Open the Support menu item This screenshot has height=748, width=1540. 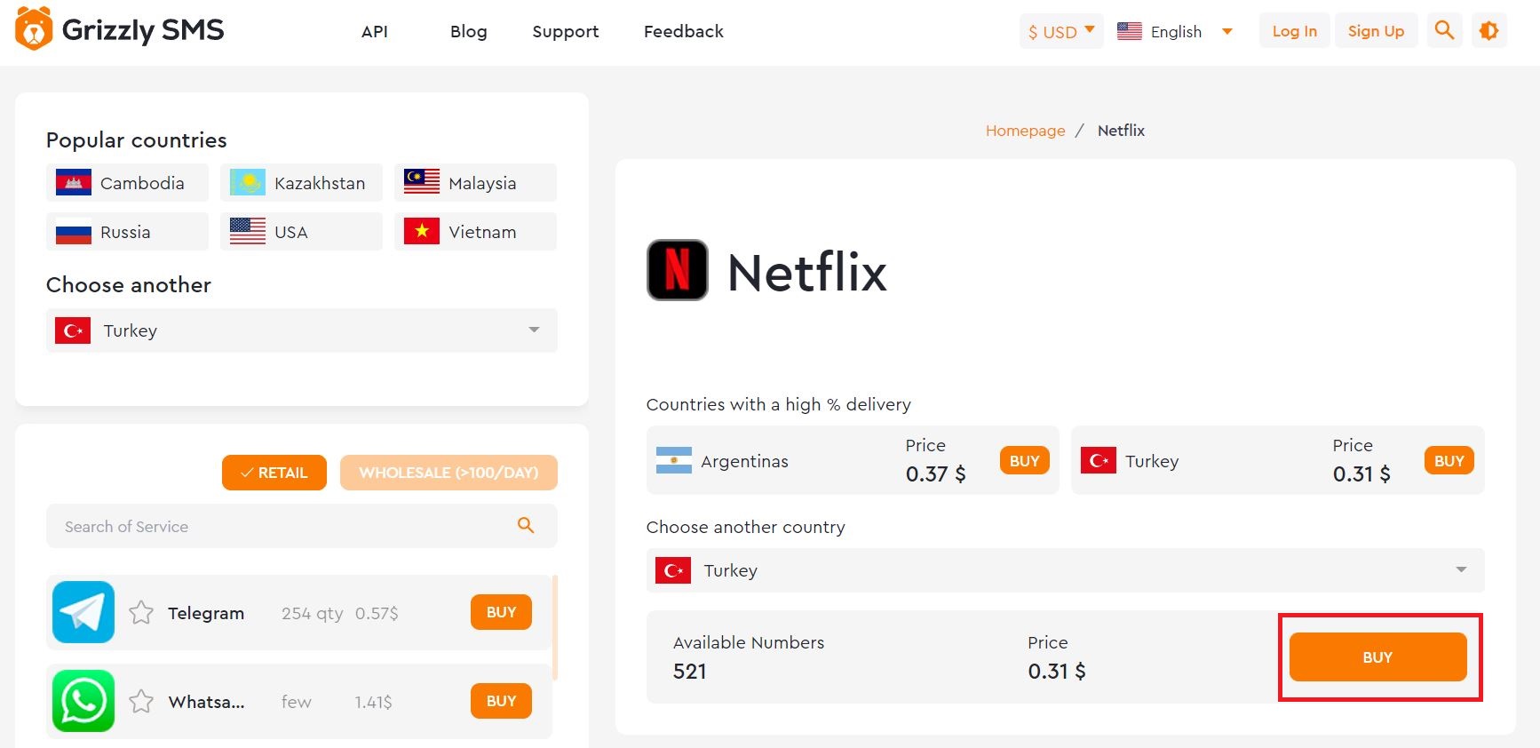[x=566, y=31]
